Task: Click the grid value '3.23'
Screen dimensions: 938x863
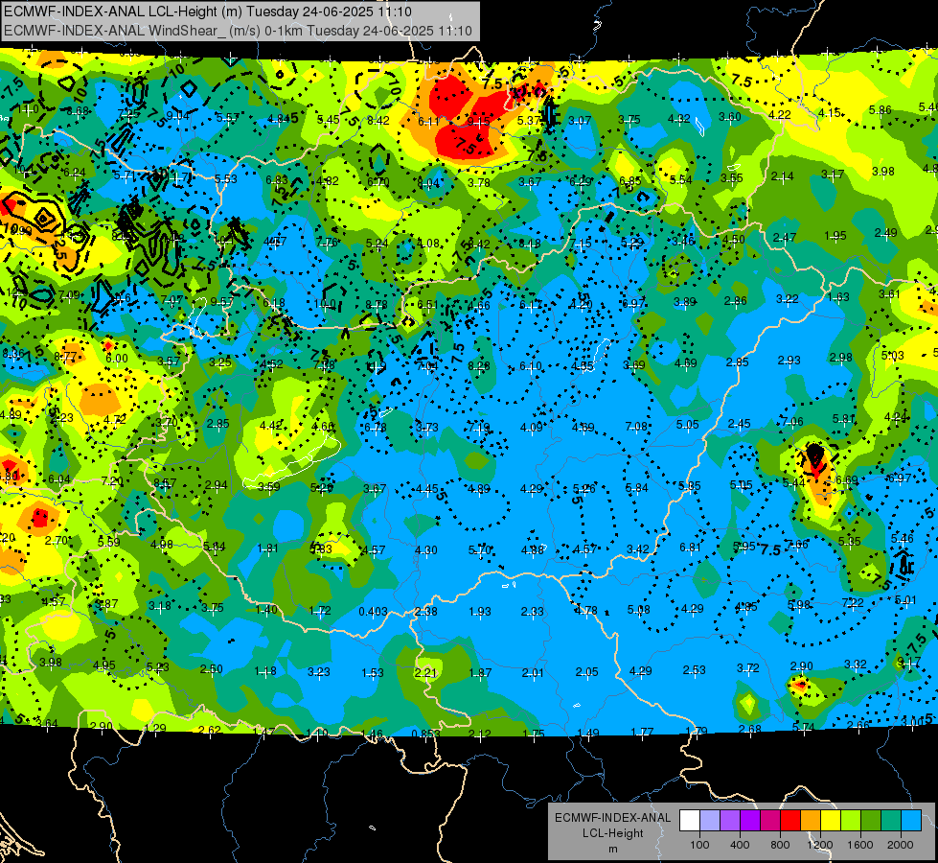Action: pos(318,672)
